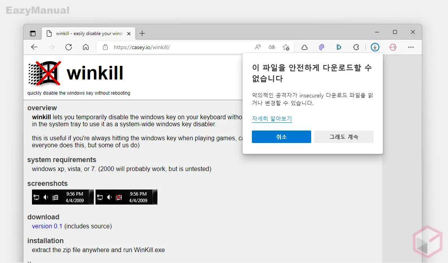448x263 pixels.
Task: Open the Settings and more ellipsis menu
Action: (x=411, y=47)
